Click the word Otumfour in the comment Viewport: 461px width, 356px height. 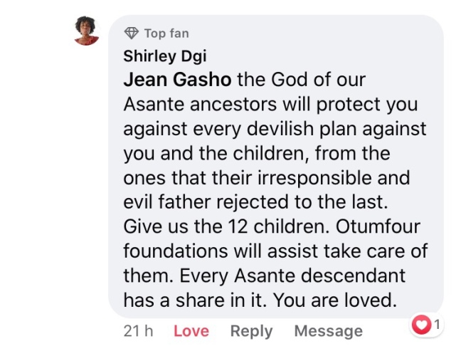point(378,226)
